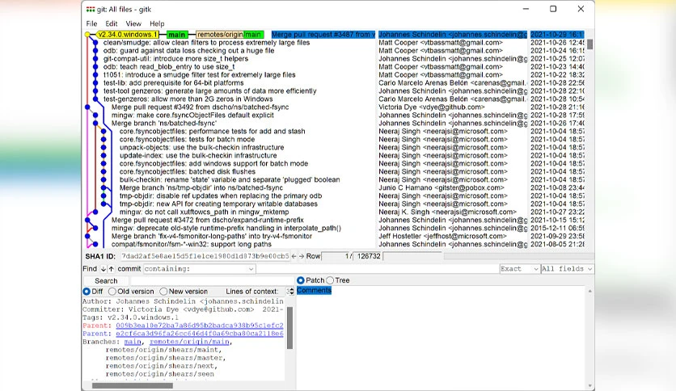Click the graph node for 'Merge pull request #3492' commit
This screenshot has width=676, height=391.
pos(87,107)
